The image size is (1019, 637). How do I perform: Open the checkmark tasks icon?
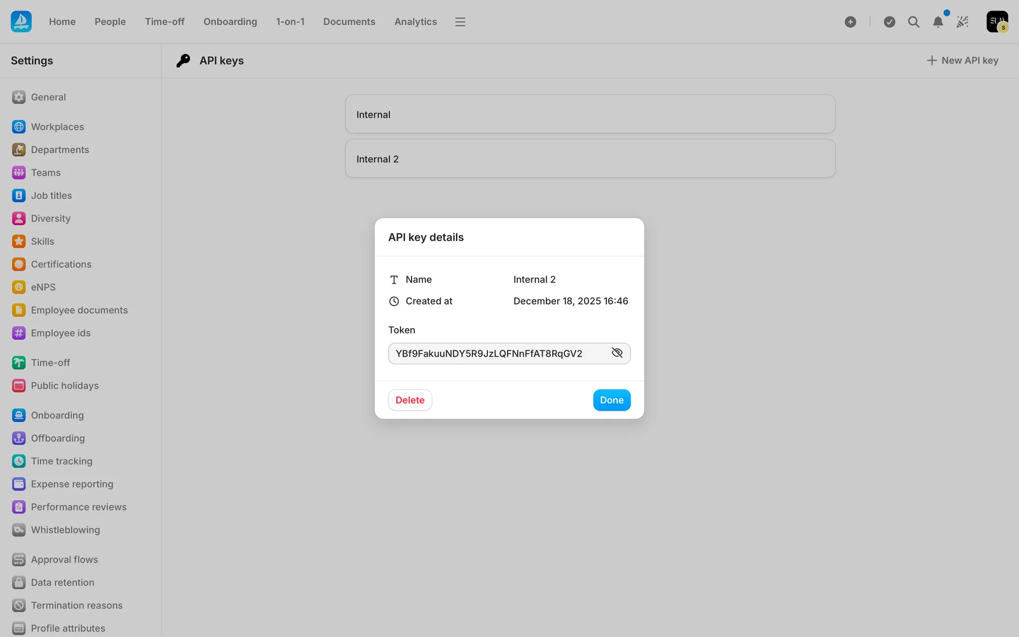pos(890,22)
